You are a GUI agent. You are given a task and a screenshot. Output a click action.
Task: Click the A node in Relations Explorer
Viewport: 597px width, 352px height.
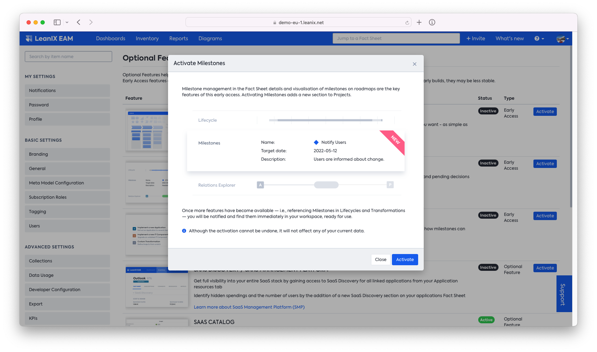[x=260, y=185]
